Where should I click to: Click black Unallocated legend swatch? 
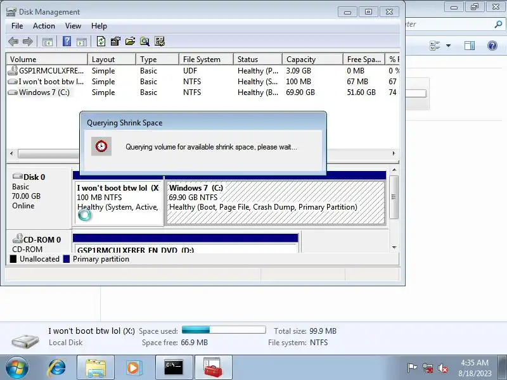click(x=13, y=259)
